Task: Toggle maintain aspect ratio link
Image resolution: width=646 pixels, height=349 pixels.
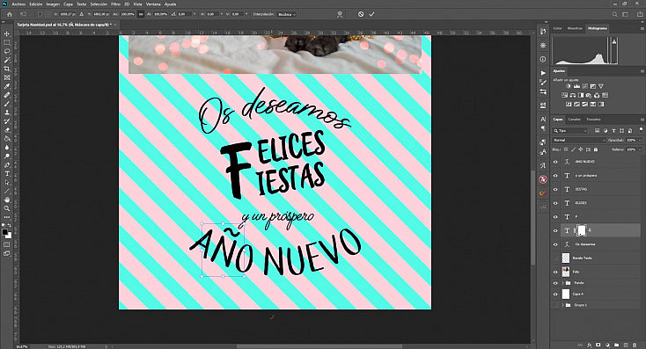Action: 141,14
